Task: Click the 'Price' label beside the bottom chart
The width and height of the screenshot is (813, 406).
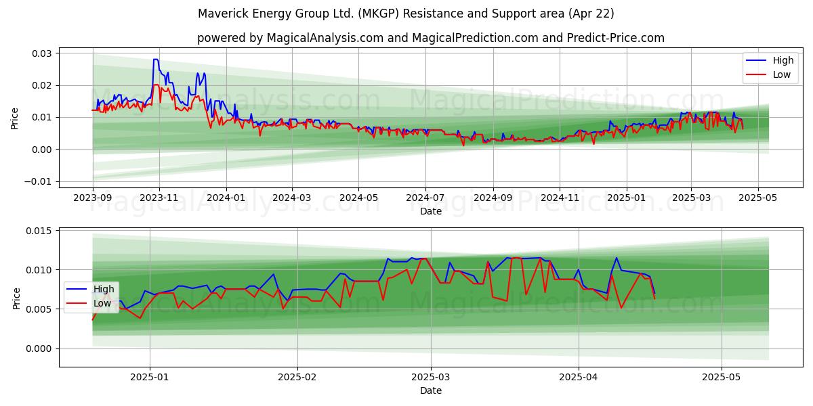Action: [x=18, y=298]
